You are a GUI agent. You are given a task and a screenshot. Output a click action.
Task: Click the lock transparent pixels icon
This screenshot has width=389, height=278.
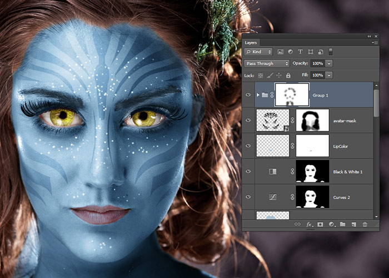tap(261, 75)
